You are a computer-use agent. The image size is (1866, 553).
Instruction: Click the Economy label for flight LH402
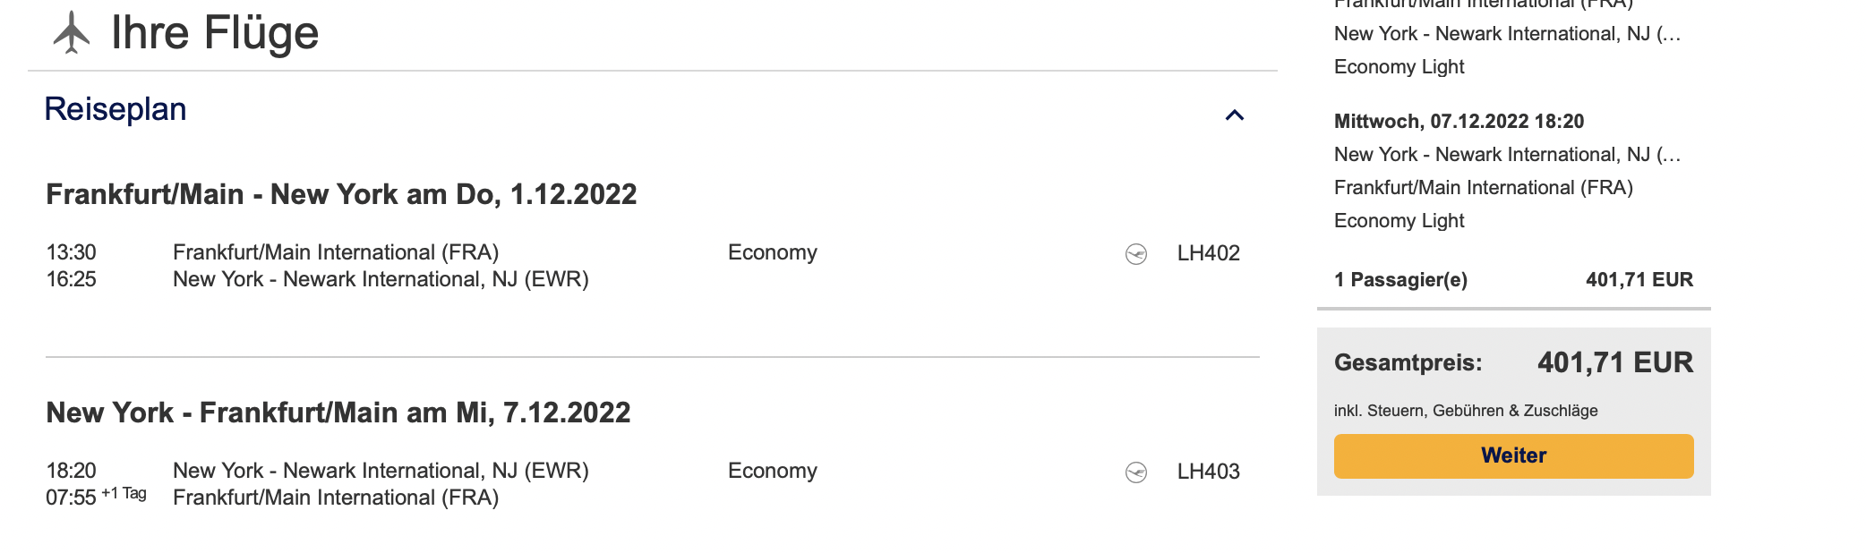[x=772, y=252]
